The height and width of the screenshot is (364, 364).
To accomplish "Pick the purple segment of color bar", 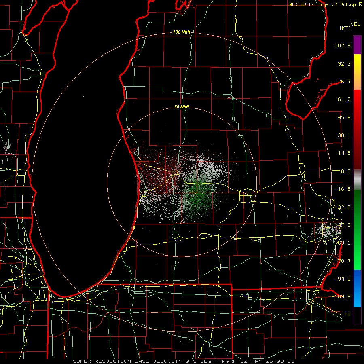I will [357, 45].
